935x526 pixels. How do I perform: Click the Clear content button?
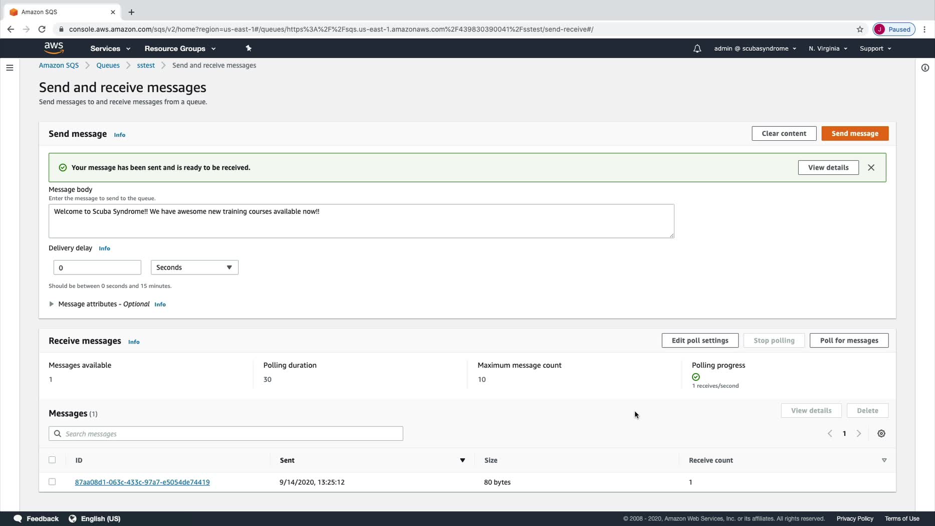click(x=784, y=133)
